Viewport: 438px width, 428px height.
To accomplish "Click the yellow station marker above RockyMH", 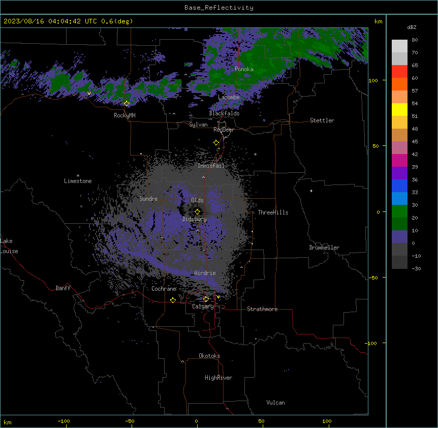I will tap(127, 103).
